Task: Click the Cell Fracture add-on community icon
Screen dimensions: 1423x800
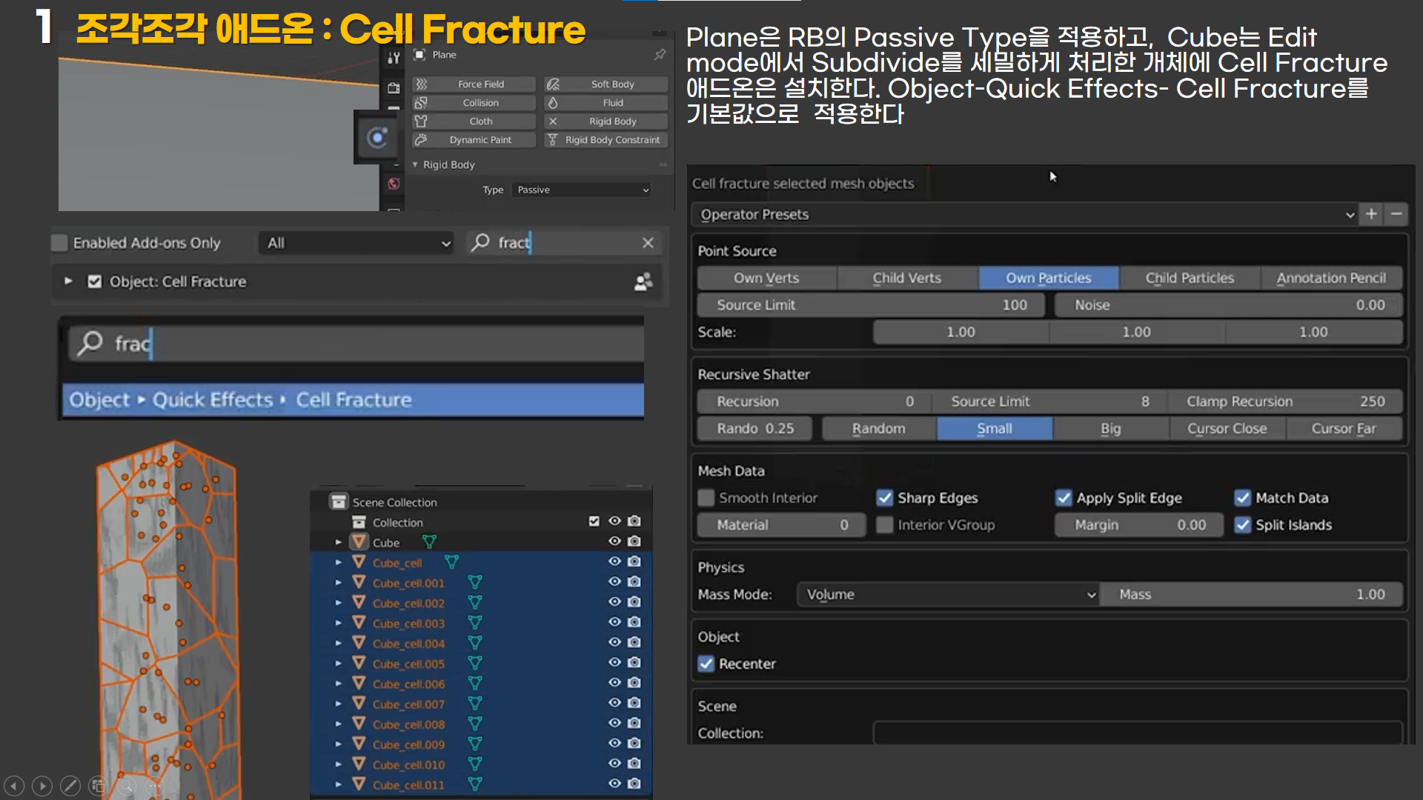Action: point(643,281)
